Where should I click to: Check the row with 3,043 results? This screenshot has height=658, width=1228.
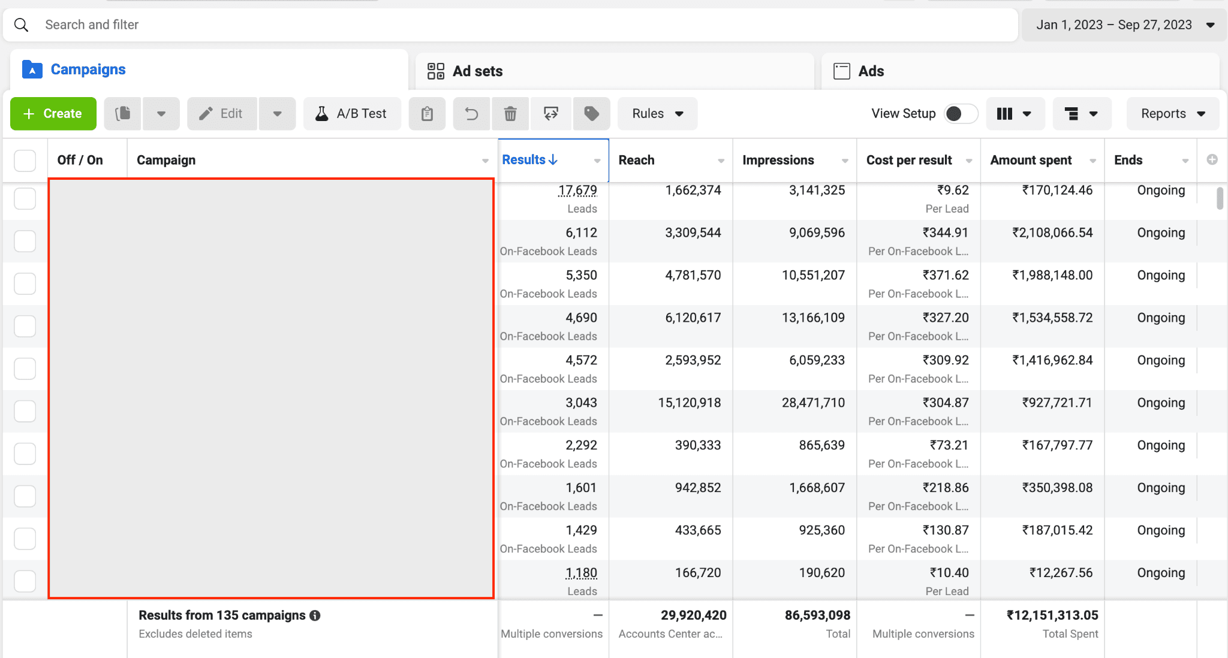coord(25,411)
